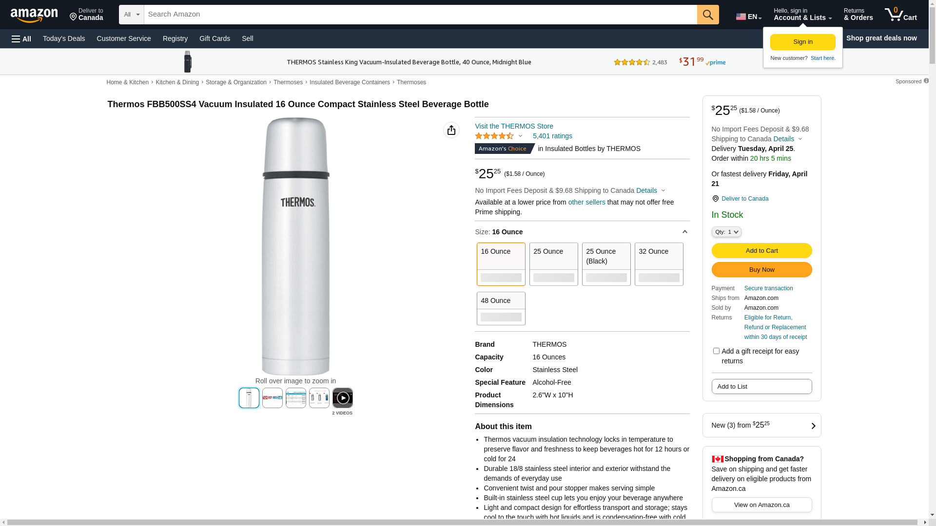Open Today's Deals in navigation bar
This screenshot has width=936, height=526.
(x=64, y=38)
